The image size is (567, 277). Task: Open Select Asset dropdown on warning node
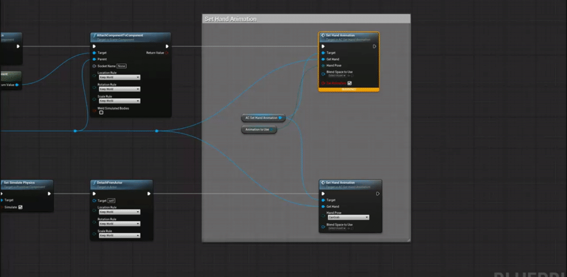[337, 75]
